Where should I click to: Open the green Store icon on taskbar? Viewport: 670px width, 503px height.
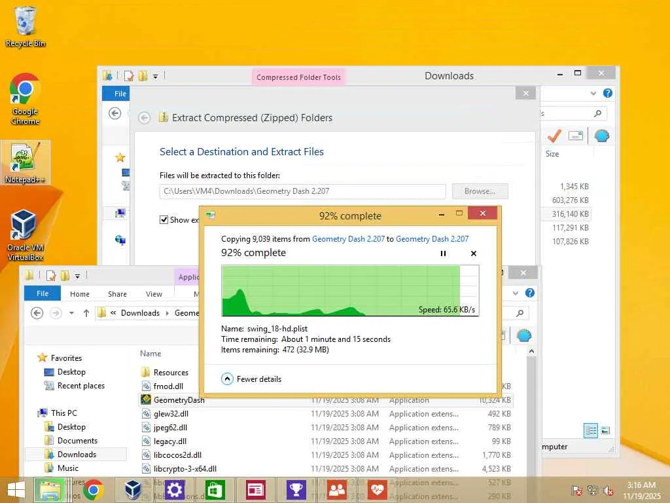[x=215, y=490]
